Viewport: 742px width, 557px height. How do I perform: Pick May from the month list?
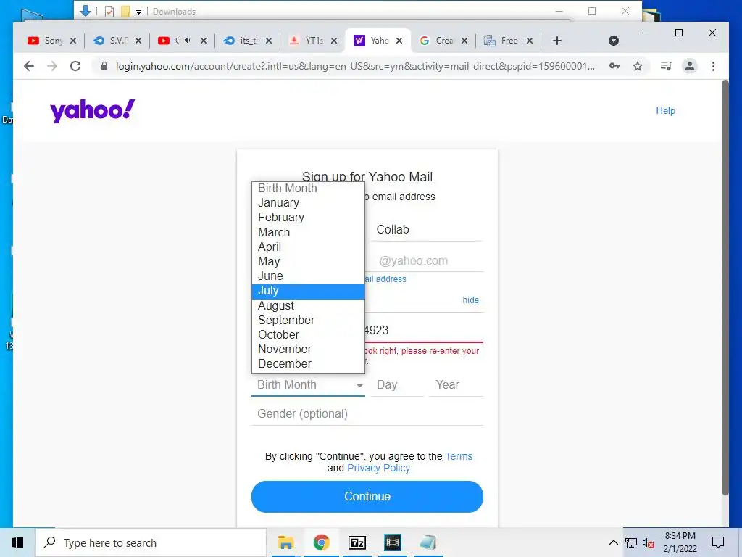coord(308,261)
